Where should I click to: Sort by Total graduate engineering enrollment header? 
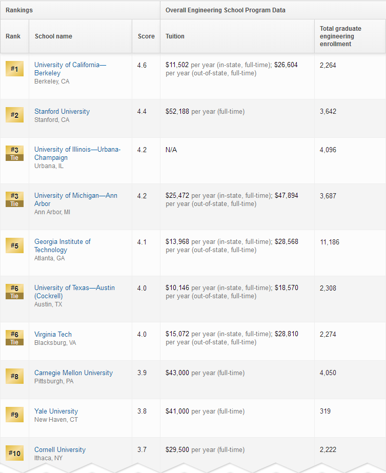[x=340, y=36]
